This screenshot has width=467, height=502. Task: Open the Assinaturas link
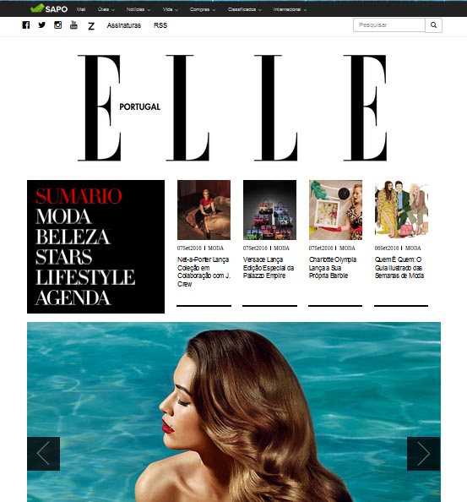(x=124, y=25)
